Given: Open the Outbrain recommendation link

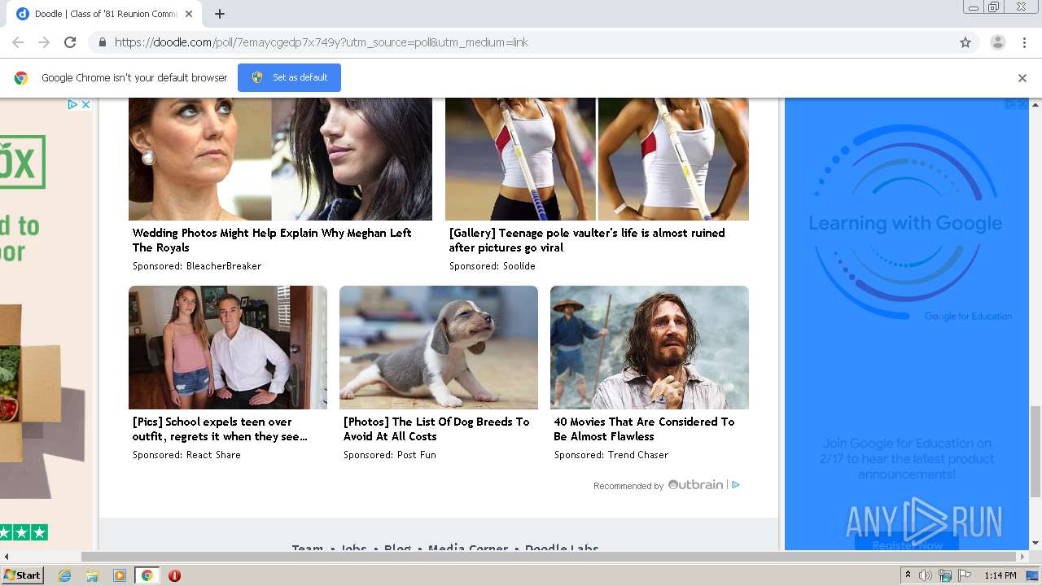Looking at the screenshot, I should pyautogui.click(x=659, y=485).
